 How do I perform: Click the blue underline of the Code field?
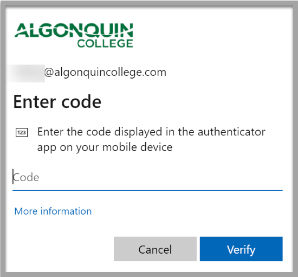tap(147, 190)
